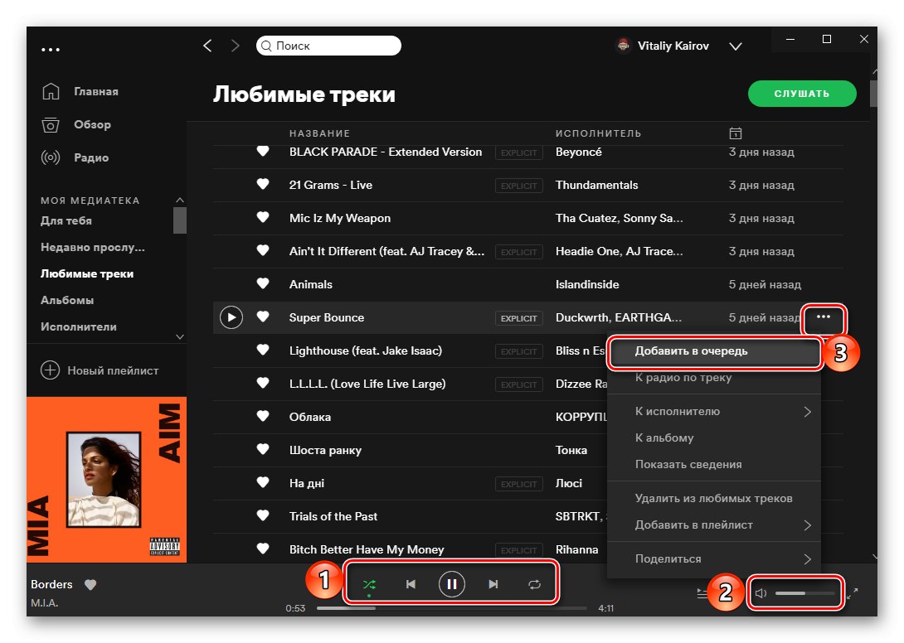Skip to next track

point(493,584)
